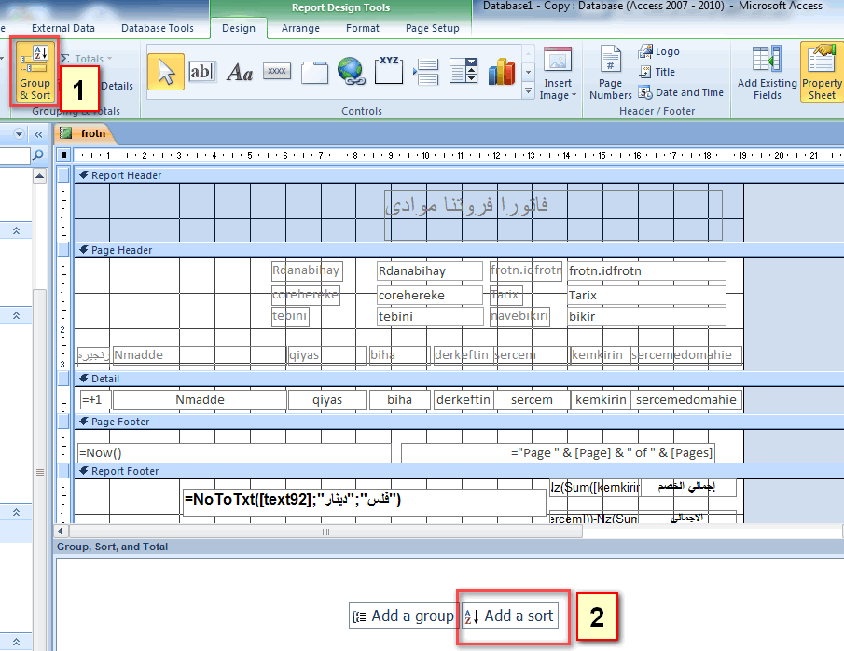
Task: Open the Totals dropdown
Action: [x=86, y=59]
